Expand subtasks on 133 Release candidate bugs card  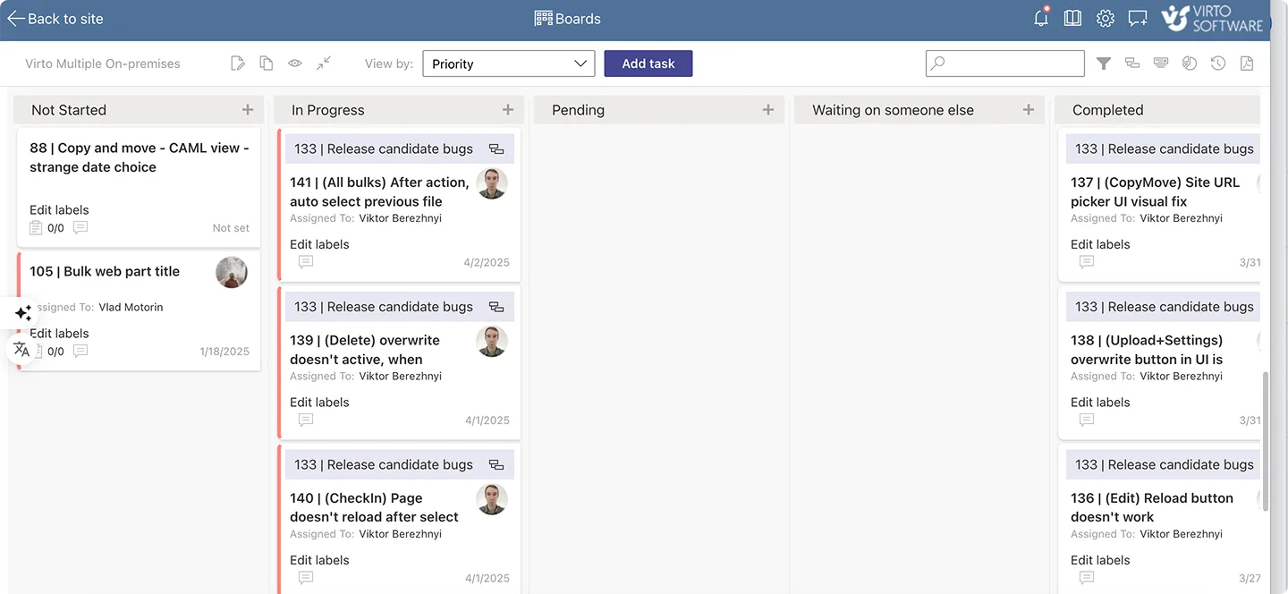point(496,148)
